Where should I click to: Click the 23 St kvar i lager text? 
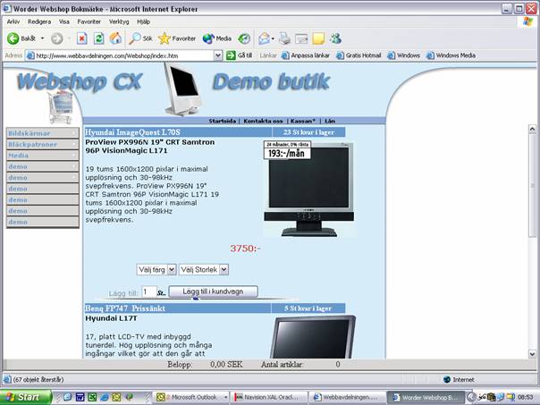pyautogui.click(x=309, y=132)
